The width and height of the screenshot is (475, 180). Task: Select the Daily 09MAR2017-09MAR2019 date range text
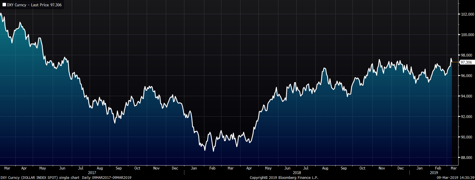[x=107, y=177]
